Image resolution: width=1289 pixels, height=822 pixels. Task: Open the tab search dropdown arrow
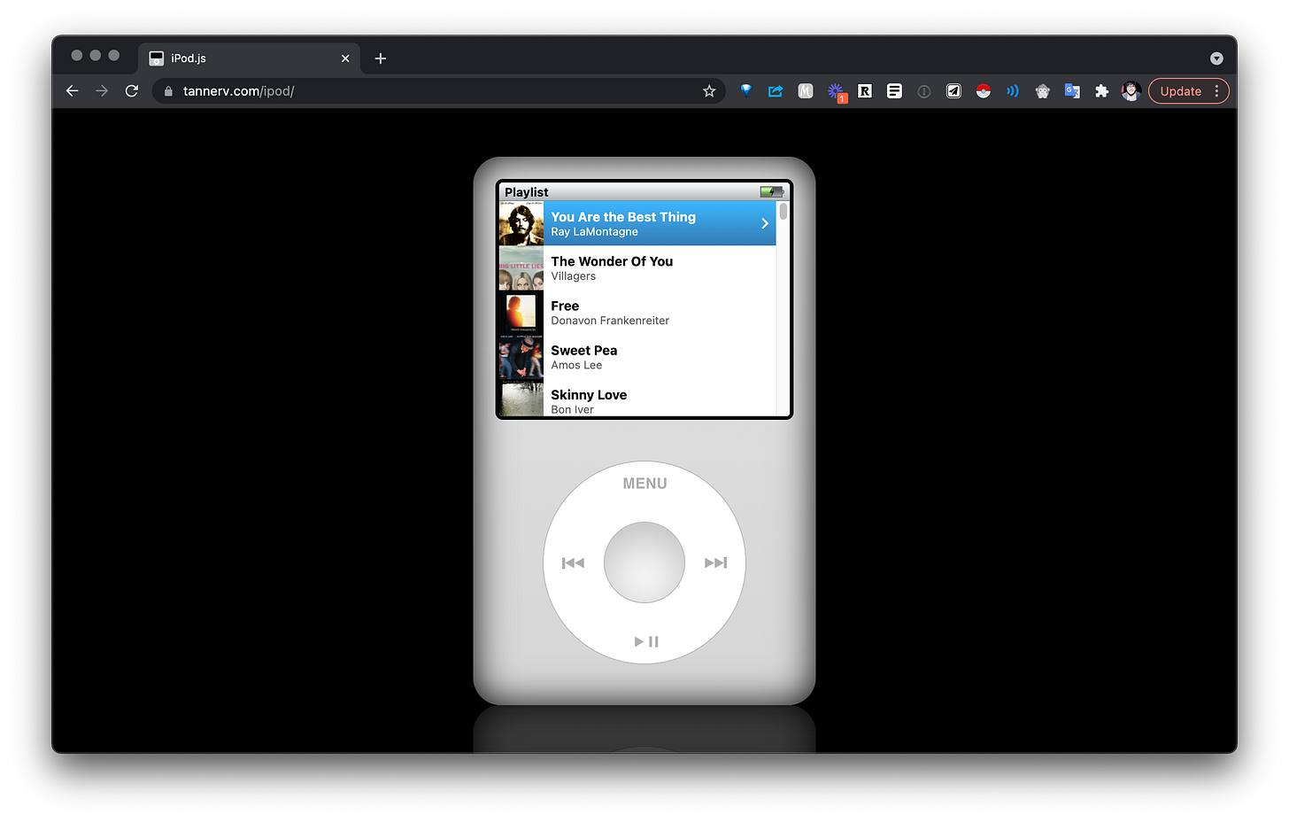(1216, 58)
